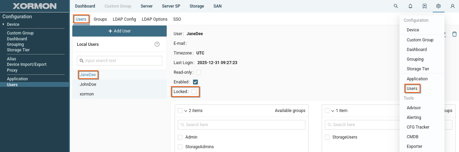Screen dimensions: 459x152
Task: Click the notifications bell icon
Action: coord(410,6)
